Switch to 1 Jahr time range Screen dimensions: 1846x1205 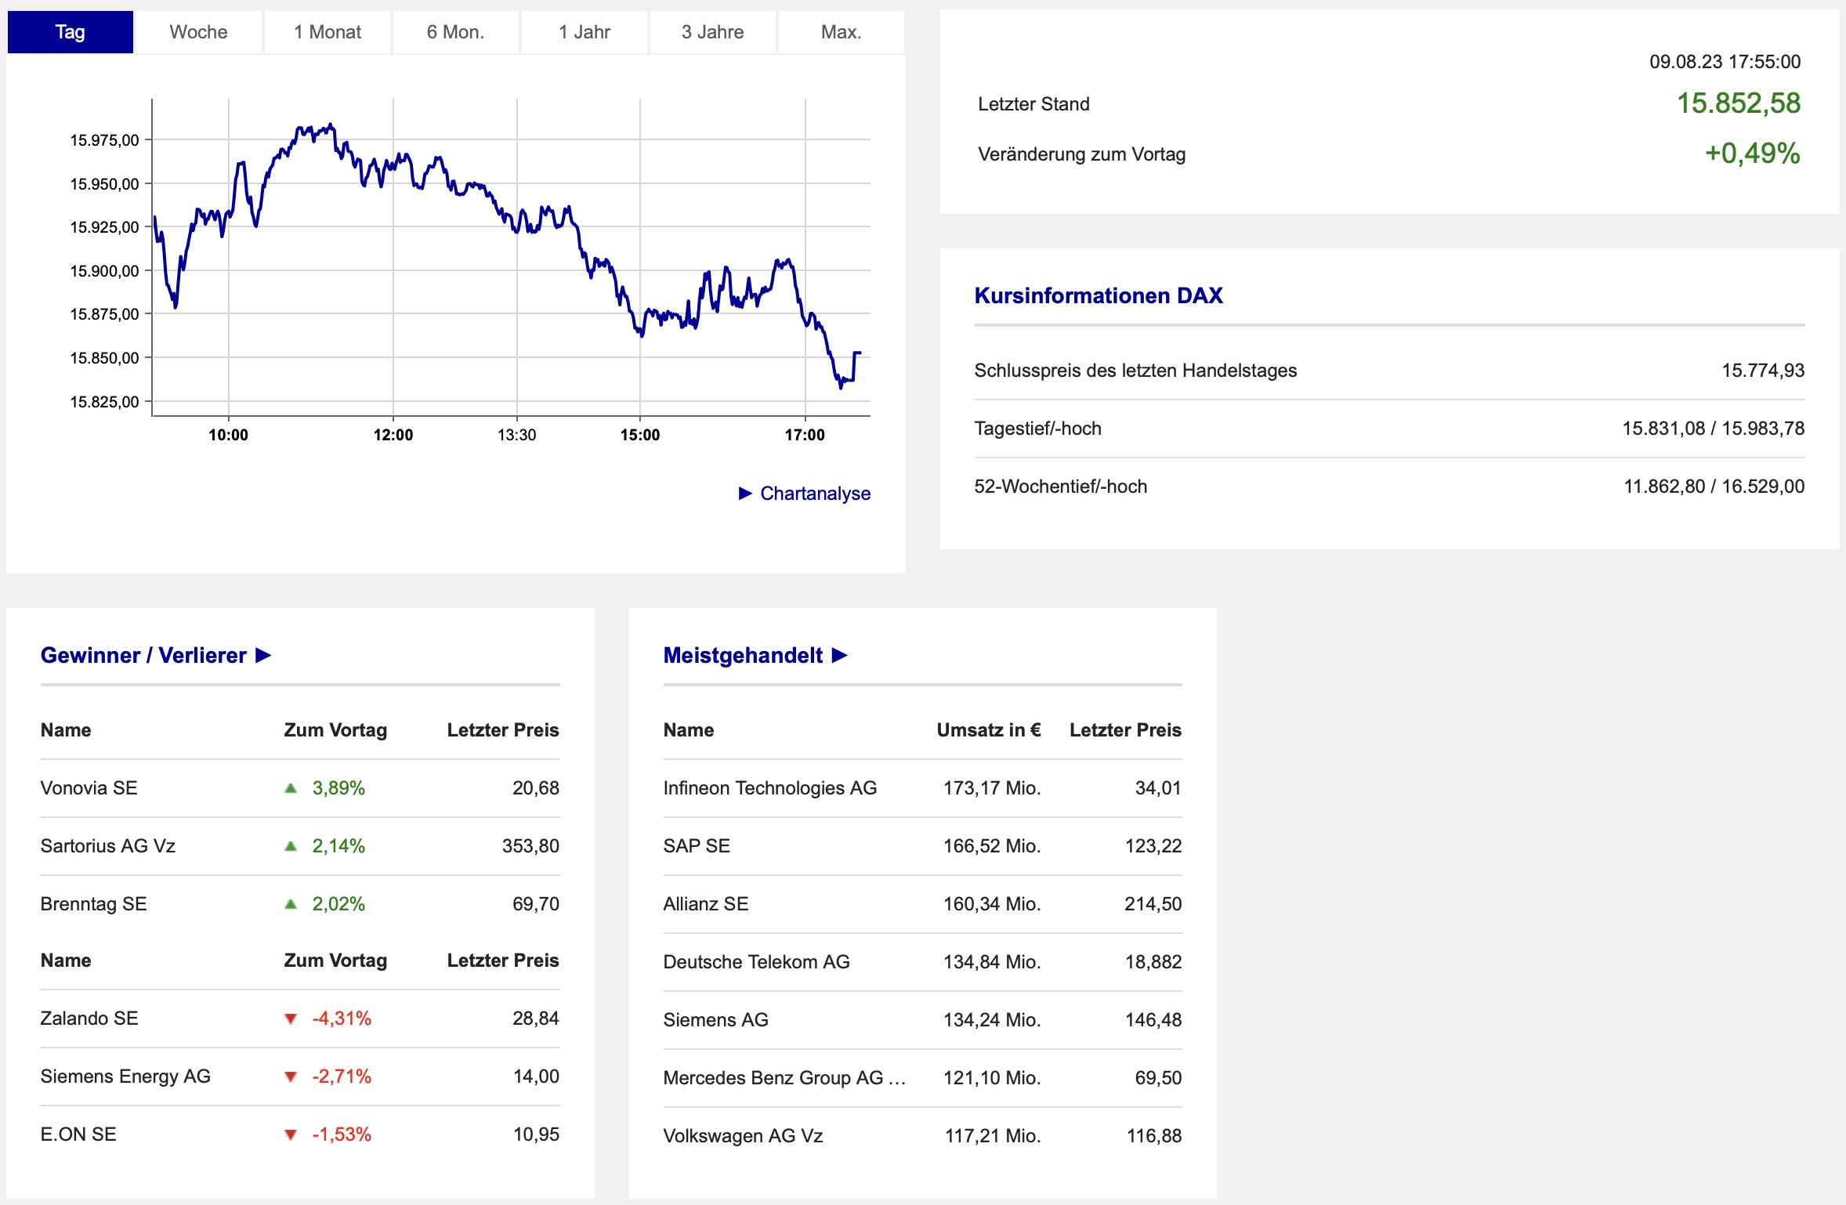(584, 32)
